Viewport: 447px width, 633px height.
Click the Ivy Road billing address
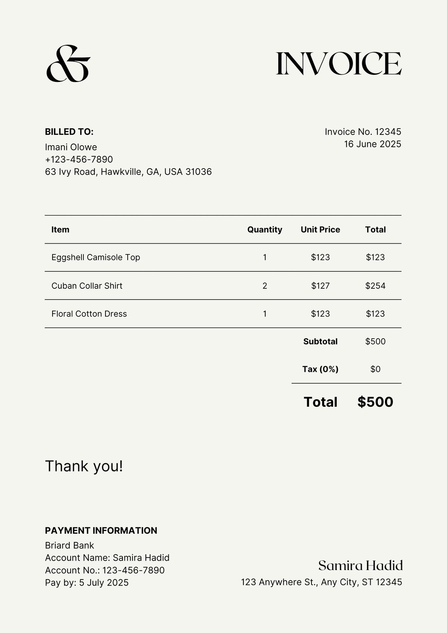128,172
